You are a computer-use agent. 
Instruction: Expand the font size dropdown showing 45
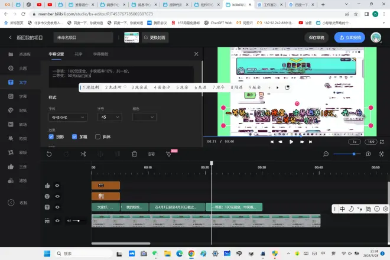point(109,118)
